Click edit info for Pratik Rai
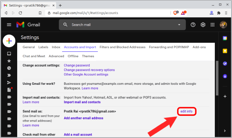The width and height of the screenshot is (232, 138). (x=186, y=111)
